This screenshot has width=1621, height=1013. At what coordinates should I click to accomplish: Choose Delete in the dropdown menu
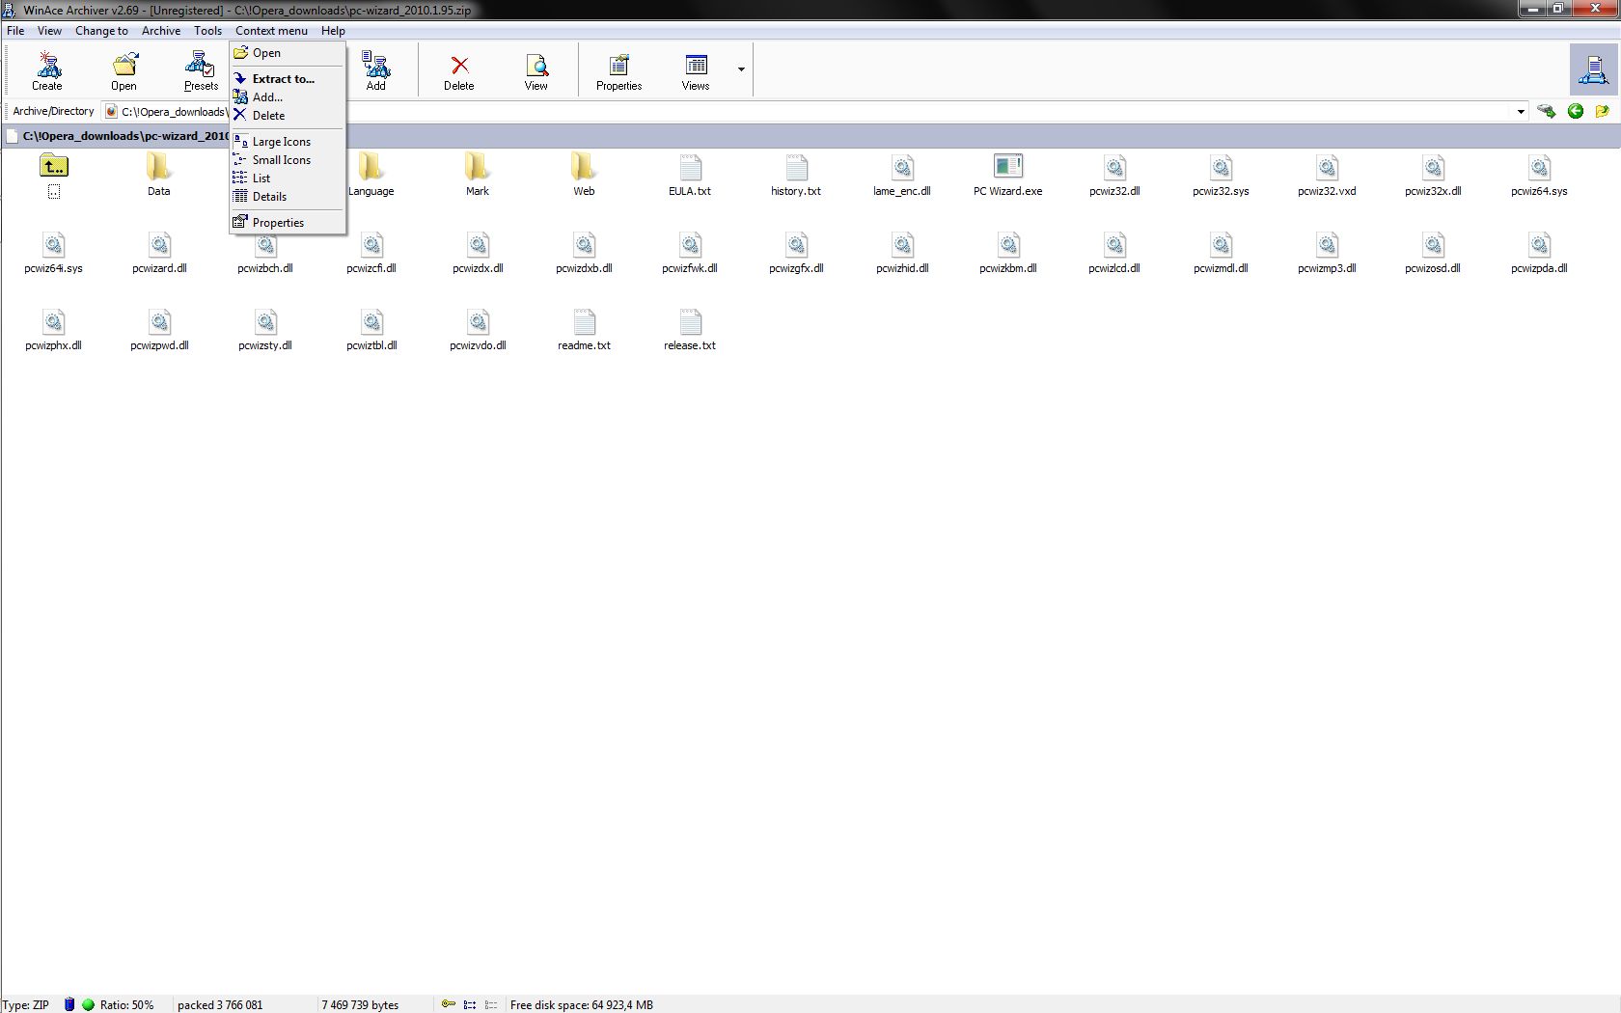click(x=288, y=116)
